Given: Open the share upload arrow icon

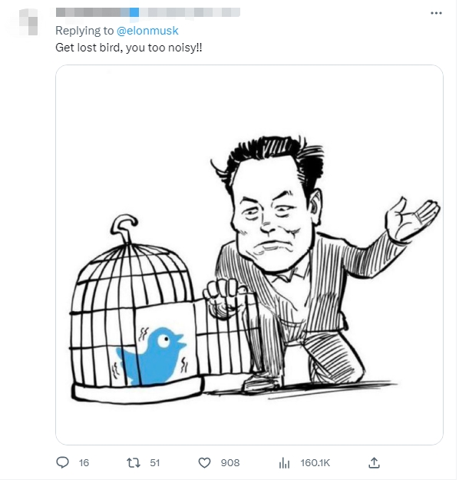Looking at the screenshot, I should click(374, 462).
